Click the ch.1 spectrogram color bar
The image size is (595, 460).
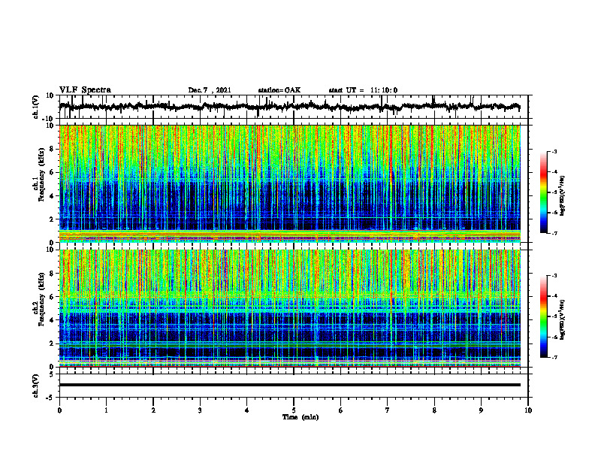coord(543,192)
